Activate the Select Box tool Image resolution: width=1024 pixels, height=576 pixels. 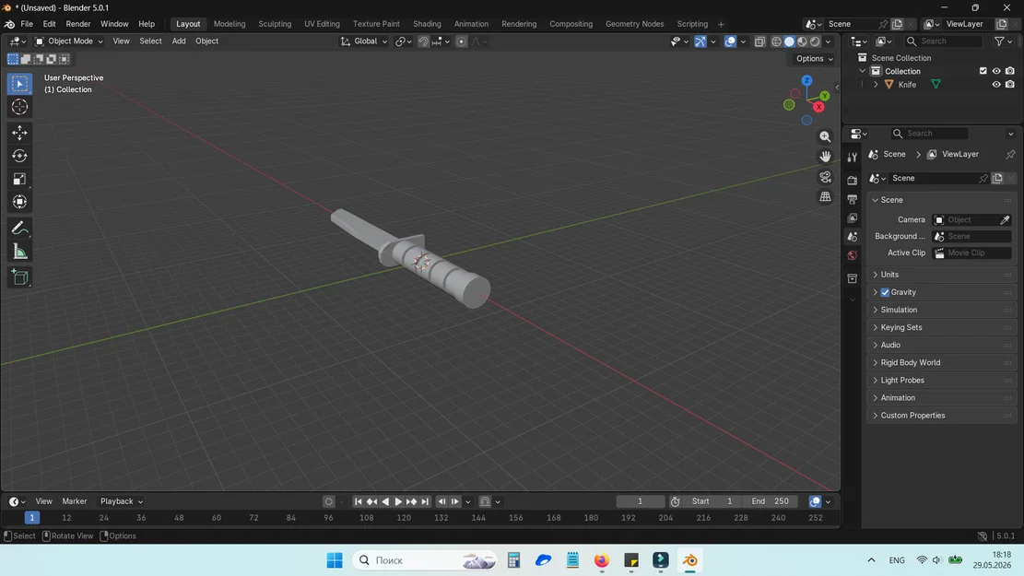tap(19, 84)
